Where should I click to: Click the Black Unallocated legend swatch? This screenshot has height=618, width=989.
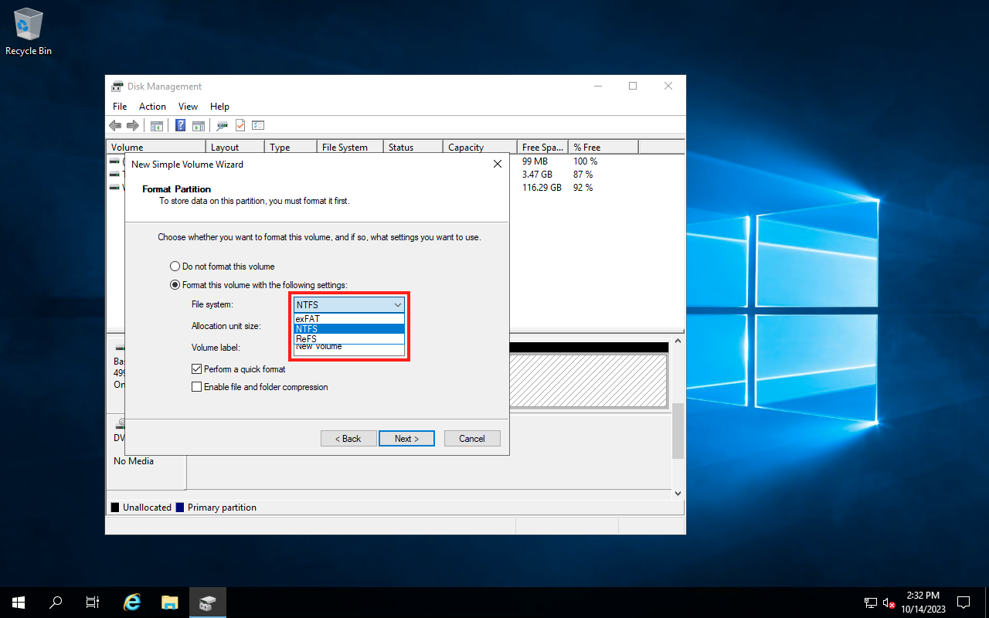[x=115, y=508]
